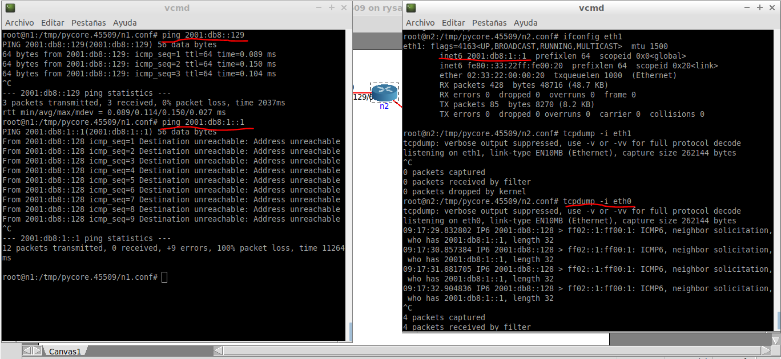This screenshot has width=781, height=359.
Task: Click the canvas horizontal scrollbar track
Action: 492,350
